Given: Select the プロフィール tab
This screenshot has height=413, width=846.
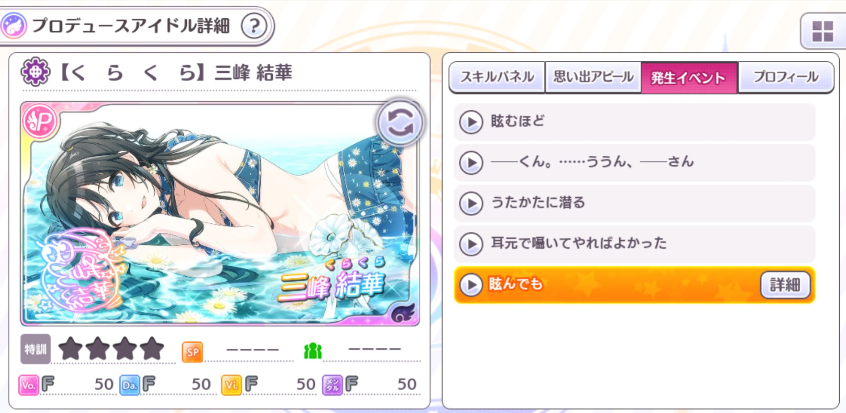Looking at the screenshot, I should click(786, 77).
